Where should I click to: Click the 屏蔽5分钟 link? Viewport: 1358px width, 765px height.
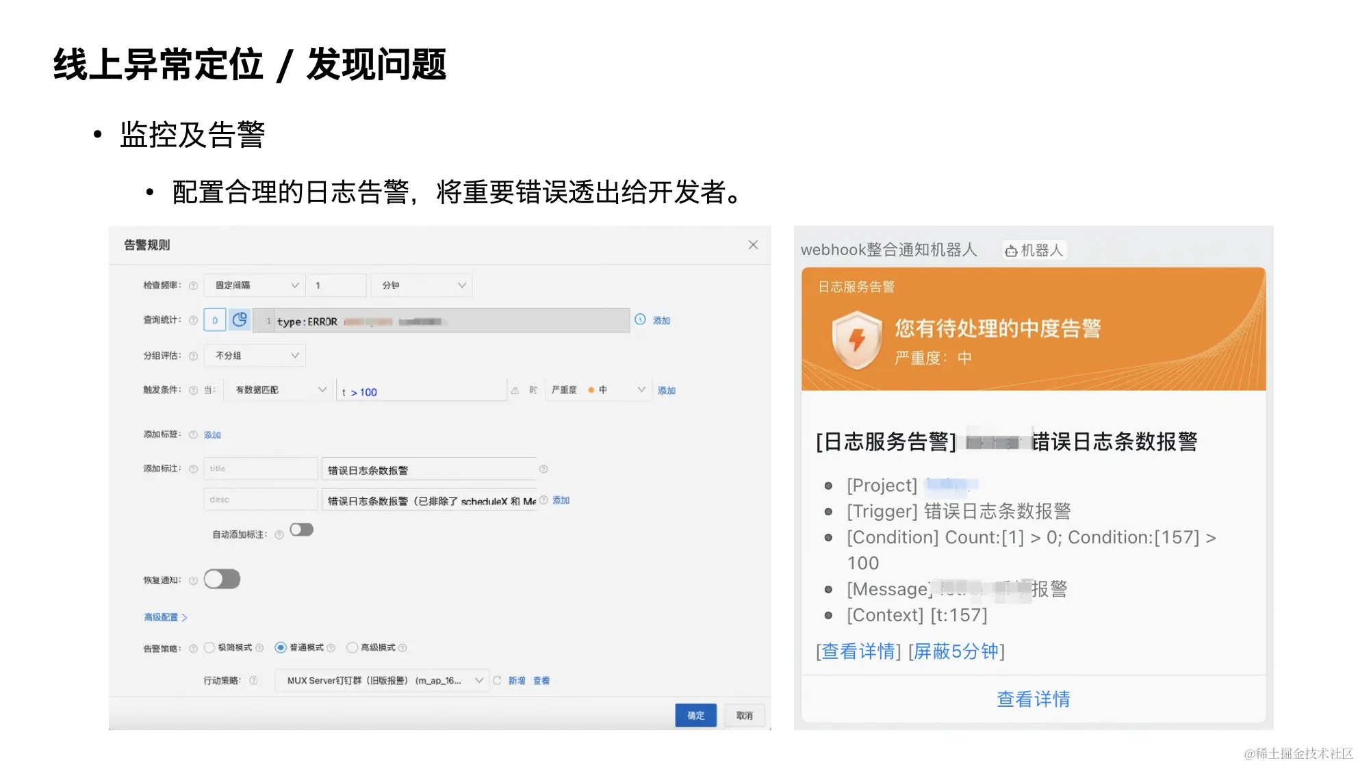pos(956,651)
